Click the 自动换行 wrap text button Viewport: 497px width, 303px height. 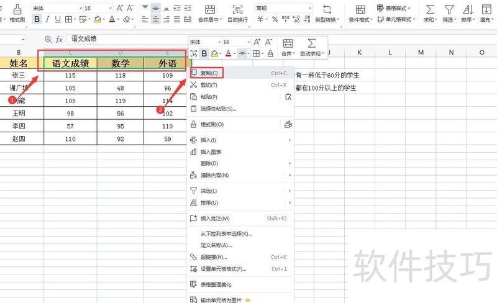pyautogui.click(x=238, y=13)
